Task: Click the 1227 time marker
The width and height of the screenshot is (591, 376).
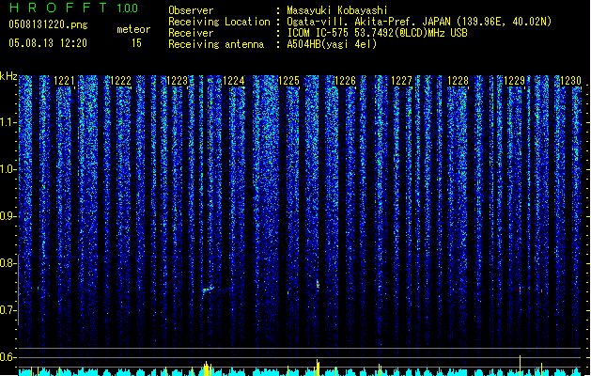Action: click(401, 81)
